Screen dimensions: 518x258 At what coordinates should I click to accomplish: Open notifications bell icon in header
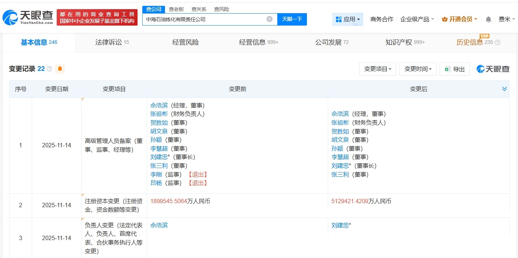[x=488, y=19]
